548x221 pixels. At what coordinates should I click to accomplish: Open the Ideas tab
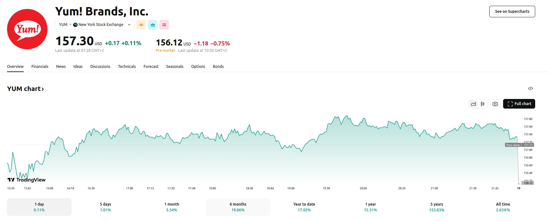click(78, 67)
